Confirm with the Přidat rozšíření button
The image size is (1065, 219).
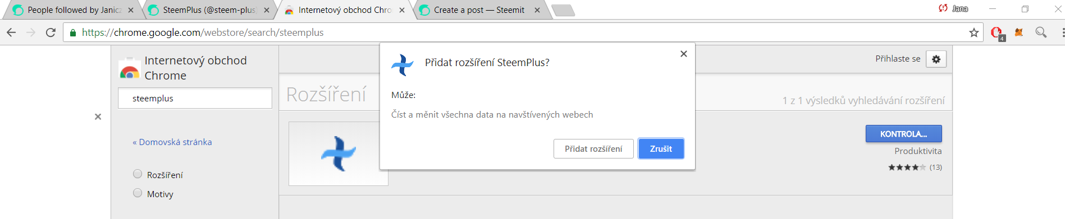593,149
